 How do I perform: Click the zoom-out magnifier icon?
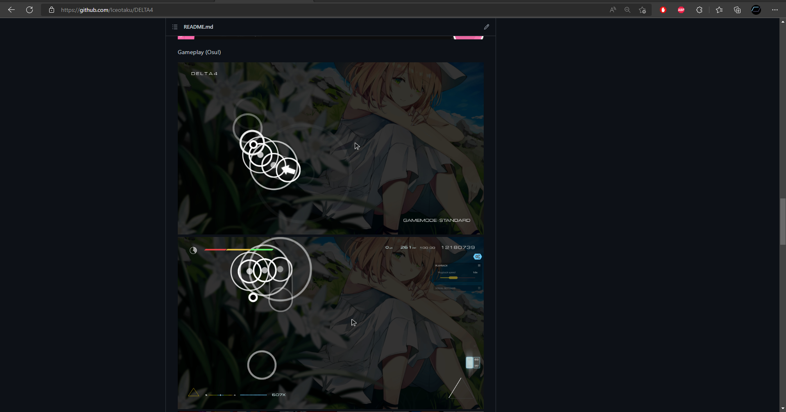(x=627, y=9)
